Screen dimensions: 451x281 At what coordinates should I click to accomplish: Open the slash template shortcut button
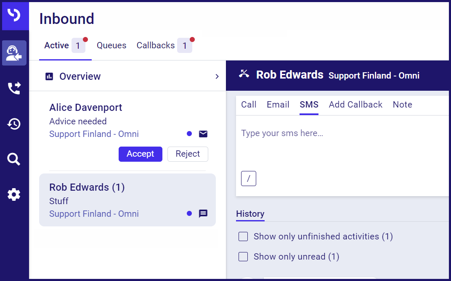point(249,179)
